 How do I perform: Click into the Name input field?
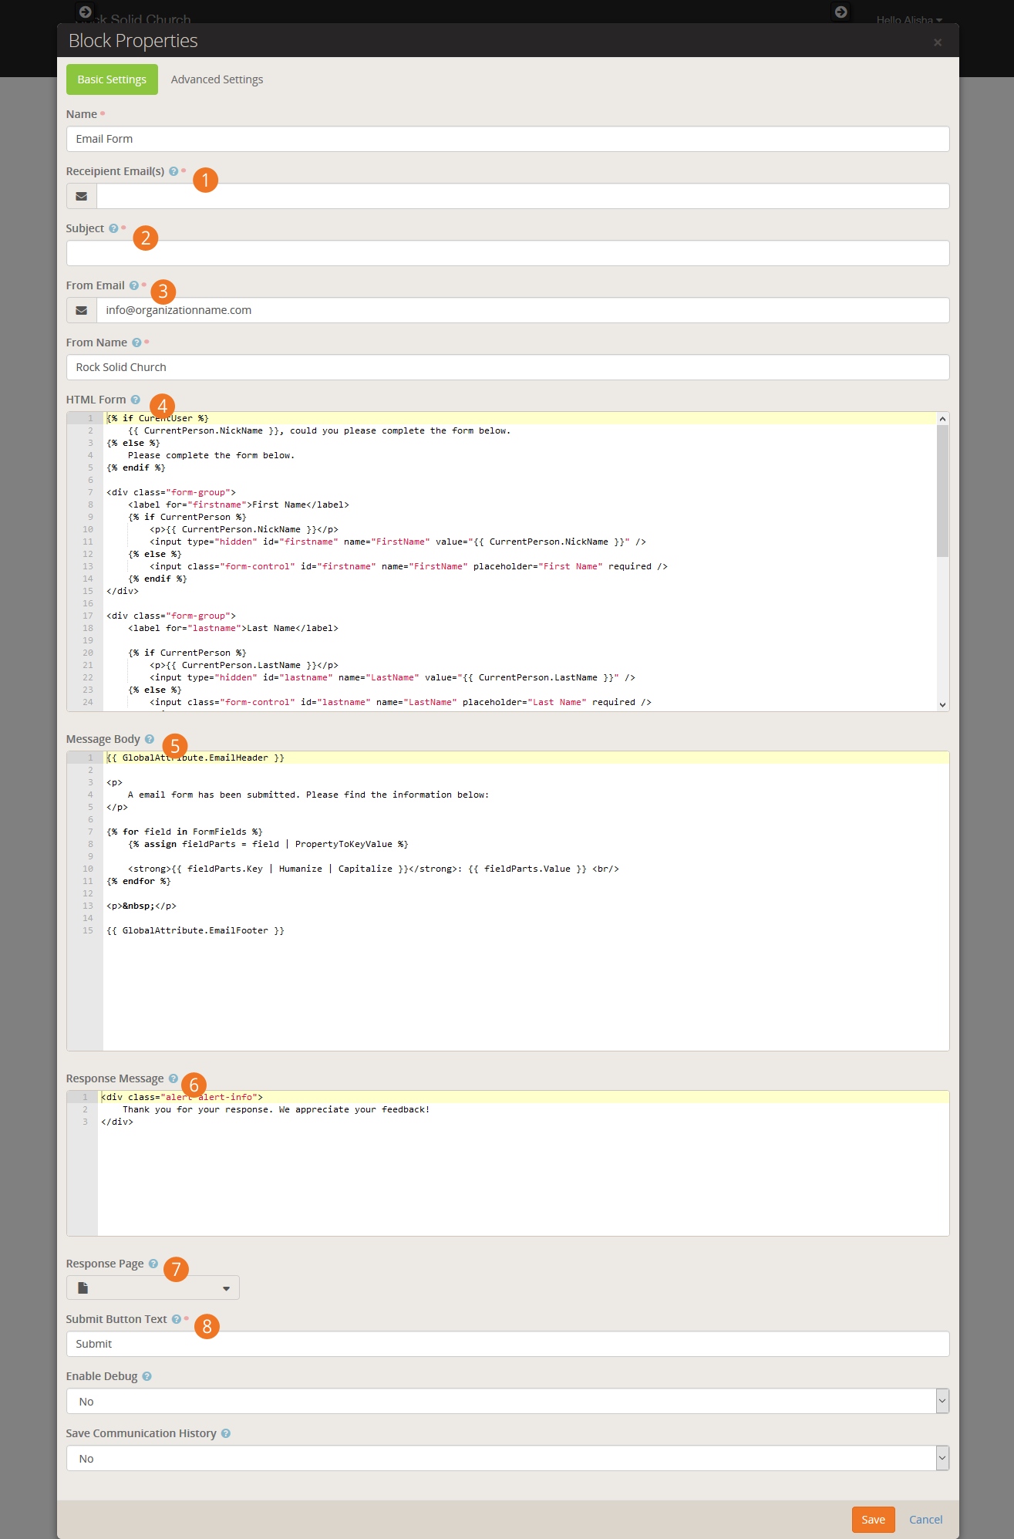click(507, 139)
